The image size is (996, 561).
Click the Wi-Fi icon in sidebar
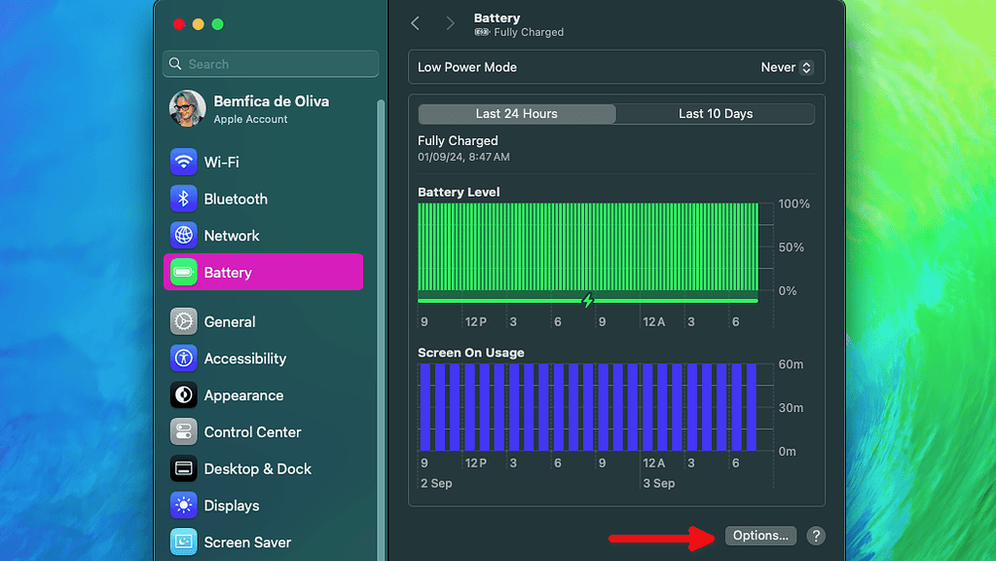[184, 162]
